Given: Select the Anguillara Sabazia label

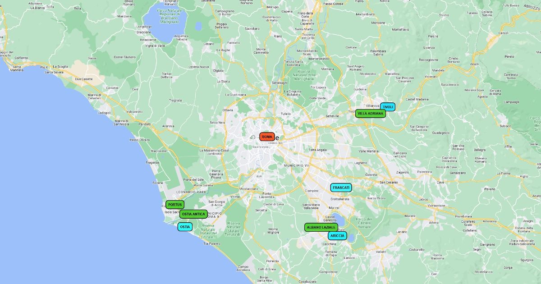Looking at the screenshot, I should [181, 37].
